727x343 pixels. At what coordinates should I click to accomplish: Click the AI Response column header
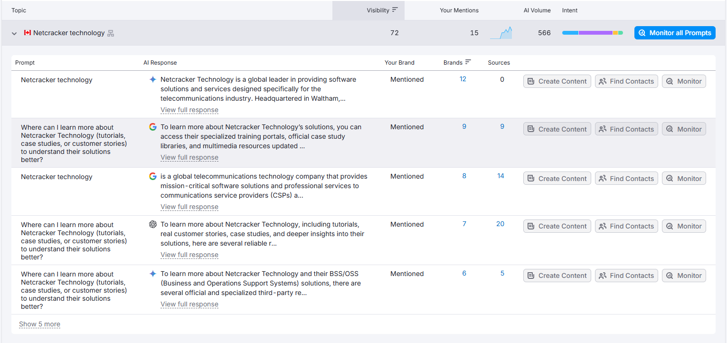pyautogui.click(x=160, y=63)
